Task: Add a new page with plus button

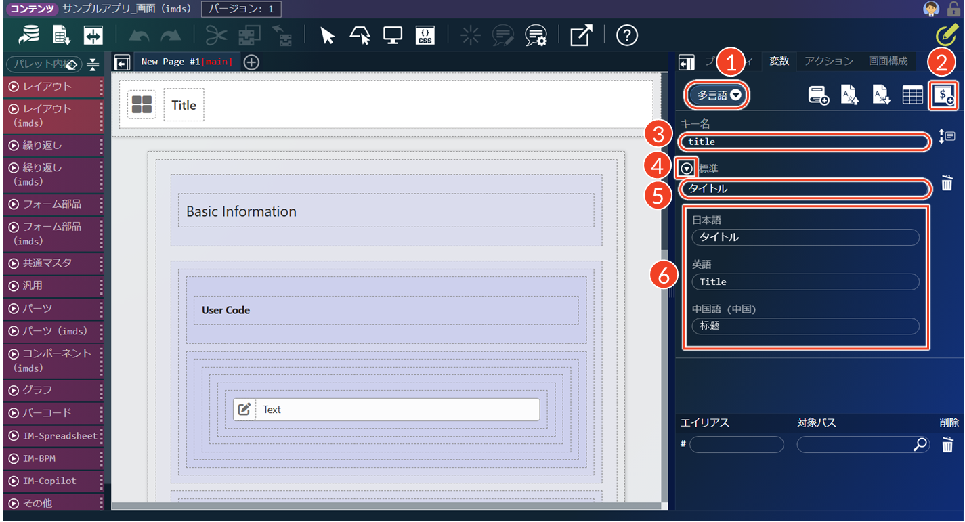Action: pyautogui.click(x=251, y=62)
